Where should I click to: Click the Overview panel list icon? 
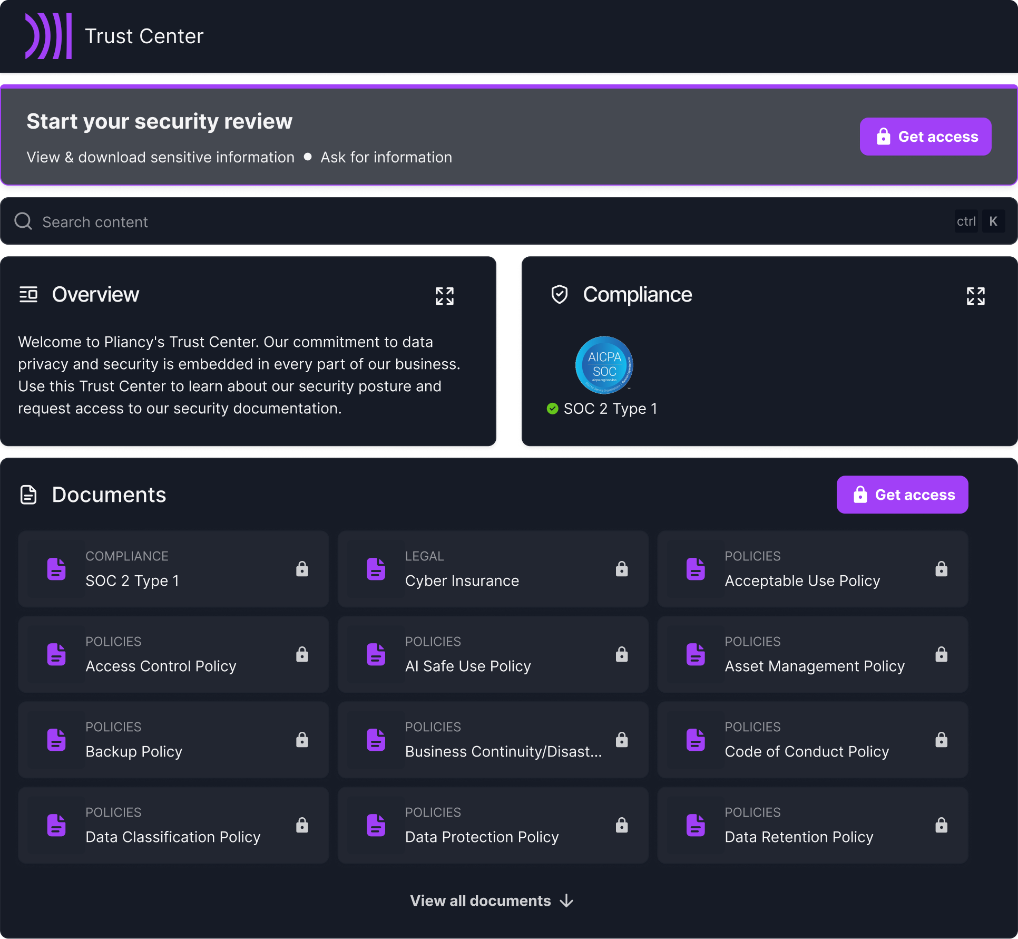pos(28,294)
